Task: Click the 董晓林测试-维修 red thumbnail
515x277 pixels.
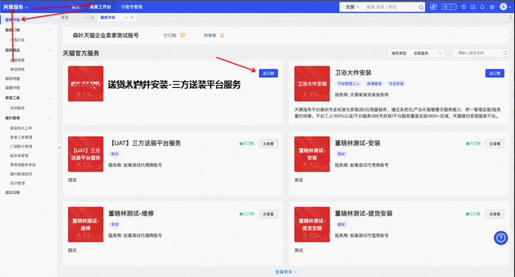Action: 86,225
